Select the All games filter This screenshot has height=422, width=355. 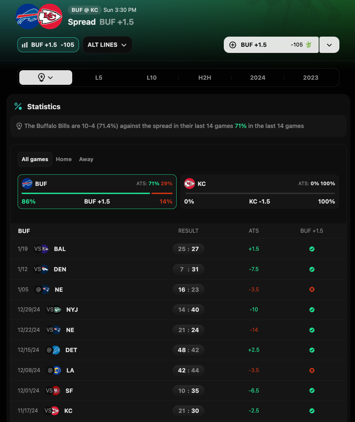[x=35, y=159]
